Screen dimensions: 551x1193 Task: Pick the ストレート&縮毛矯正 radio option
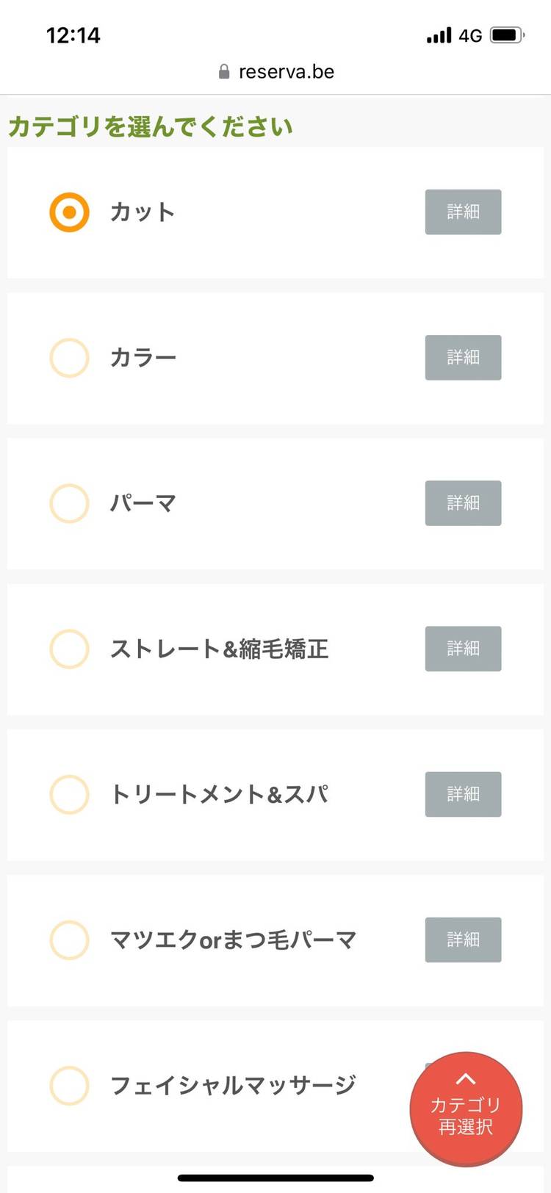[x=69, y=649]
